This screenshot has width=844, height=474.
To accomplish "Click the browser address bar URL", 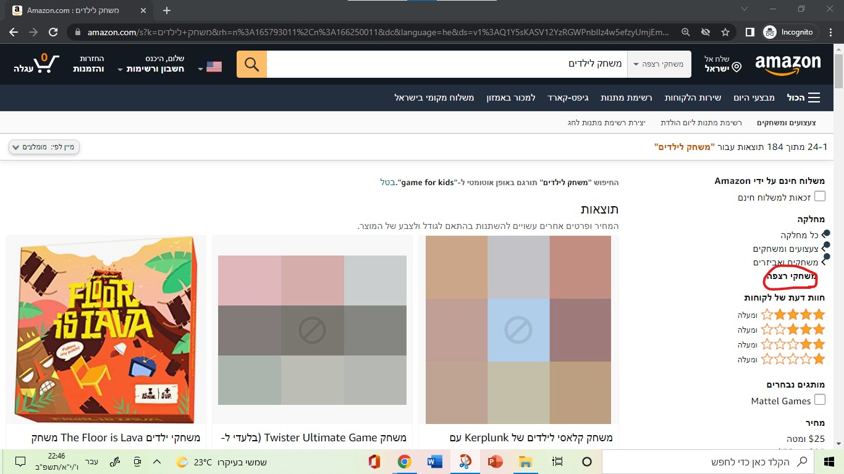I will (378, 32).
